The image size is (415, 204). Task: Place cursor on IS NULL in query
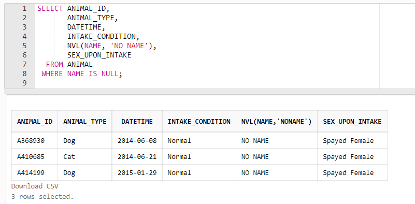pos(104,74)
